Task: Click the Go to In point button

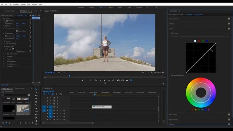Action: [x=96, y=80]
